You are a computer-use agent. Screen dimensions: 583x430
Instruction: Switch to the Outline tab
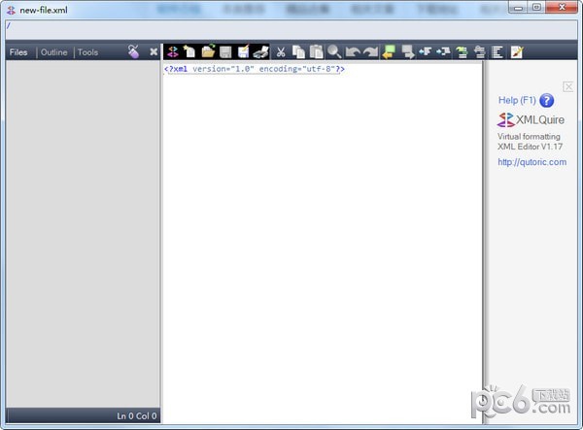click(53, 52)
